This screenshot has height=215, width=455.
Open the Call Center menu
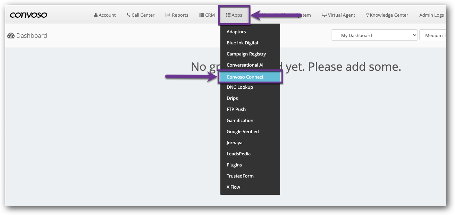click(x=141, y=15)
